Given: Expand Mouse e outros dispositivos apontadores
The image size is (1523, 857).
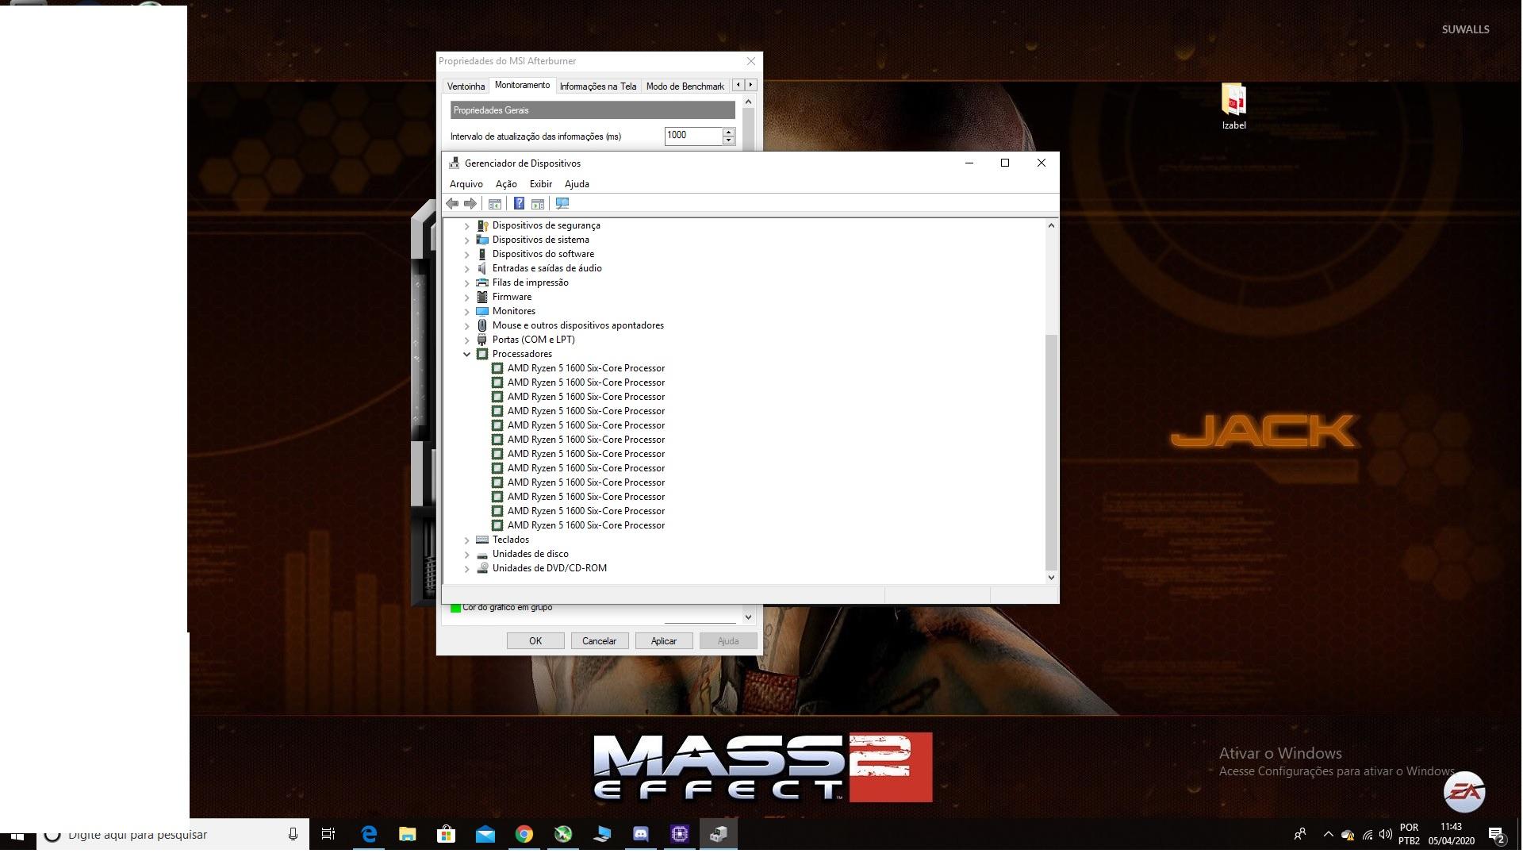Looking at the screenshot, I should [467, 325].
